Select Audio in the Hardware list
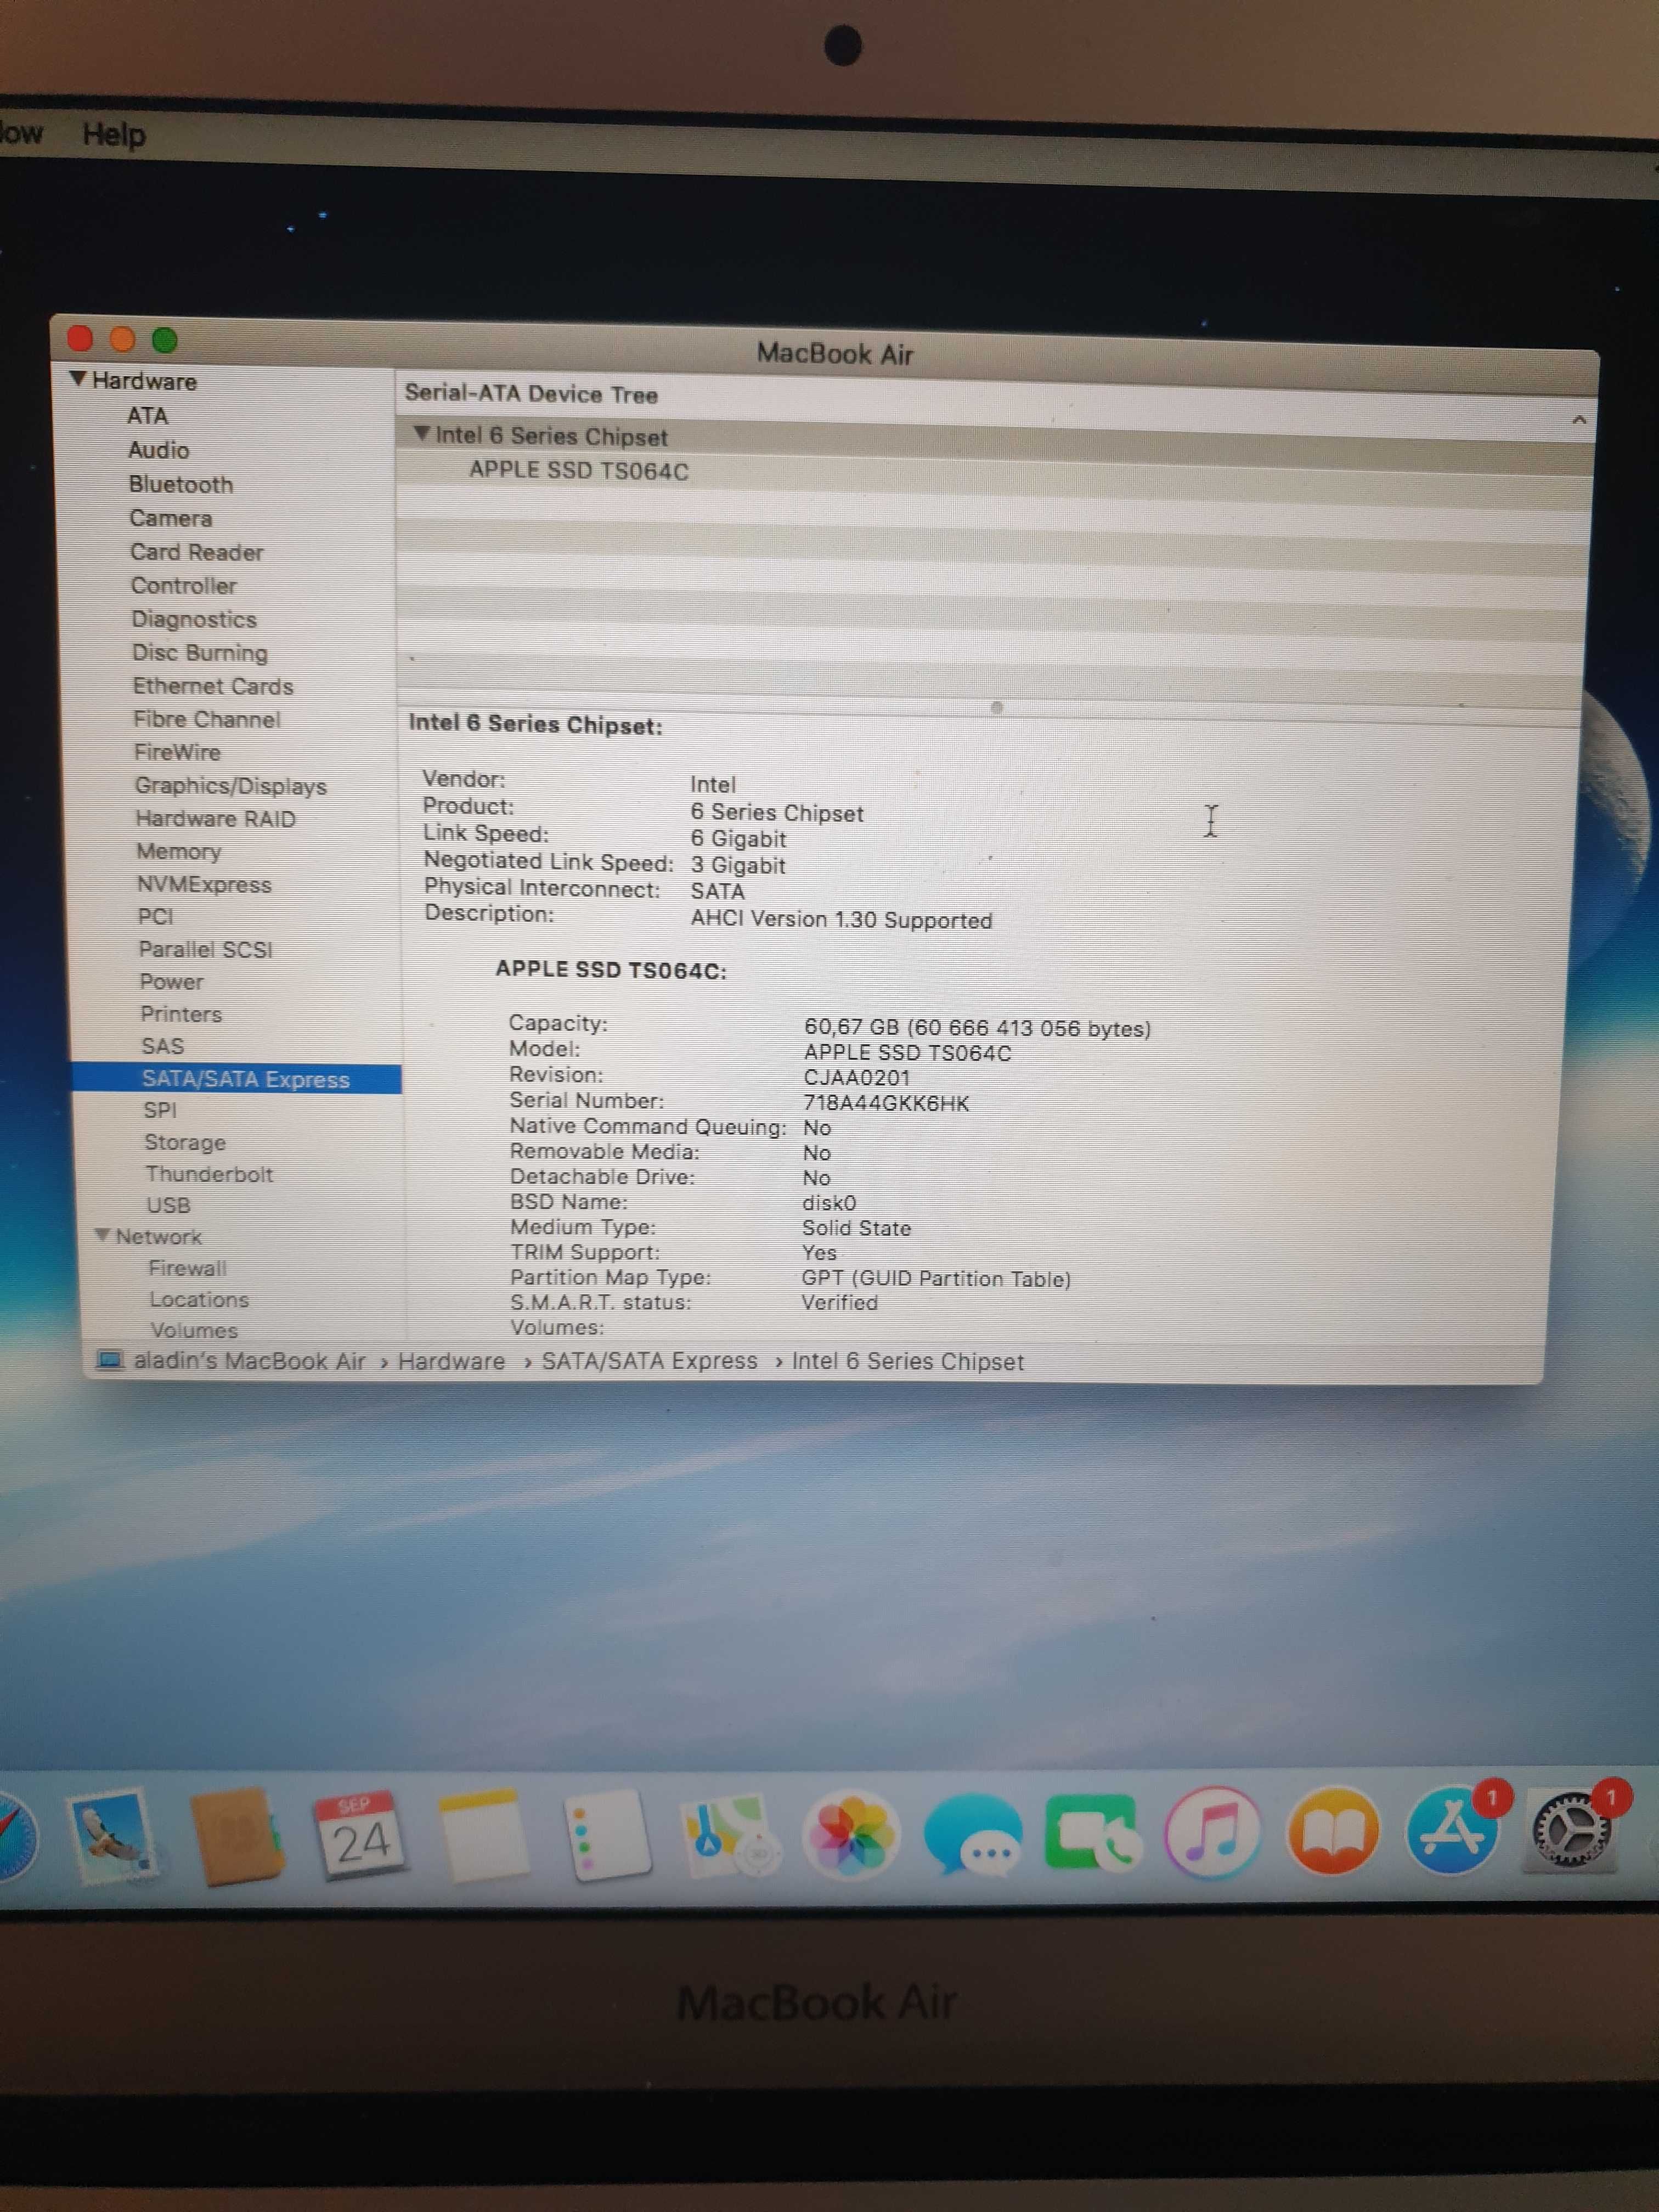1659x2212 pixels. (x=158, y=450)
